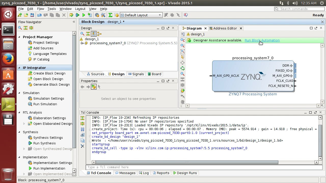Click the search icon in Flow Navigator
This screenshot has width=326, height=183.
pos(20,28)
